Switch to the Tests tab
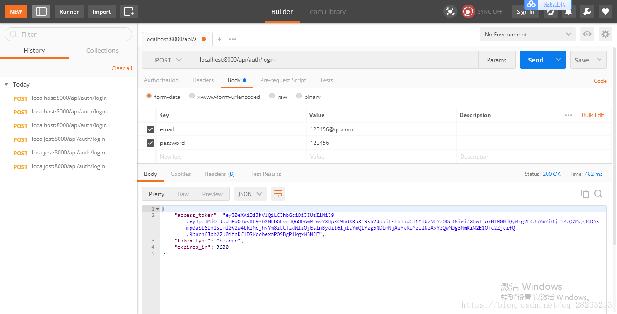 [x=326, y=80]
